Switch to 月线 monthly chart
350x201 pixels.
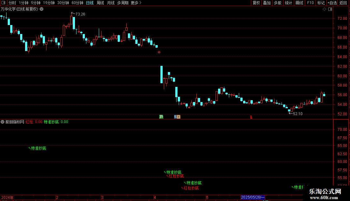(111, 3)
